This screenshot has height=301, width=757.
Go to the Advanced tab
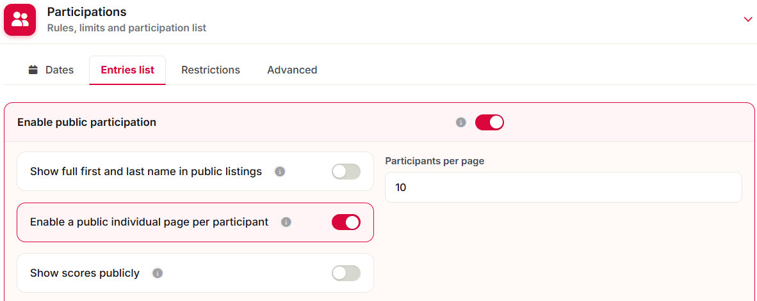click(292, 70)
